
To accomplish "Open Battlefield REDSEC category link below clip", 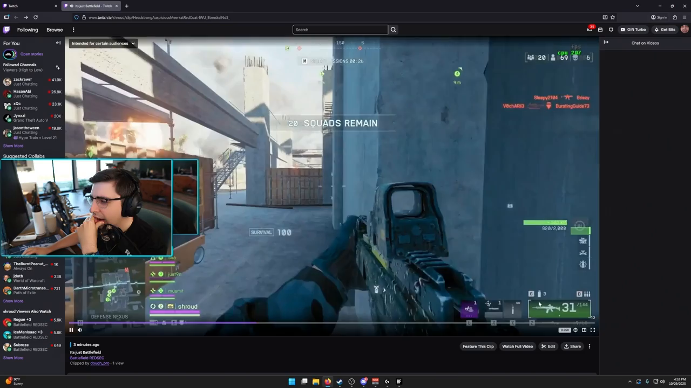I will 87,358.
